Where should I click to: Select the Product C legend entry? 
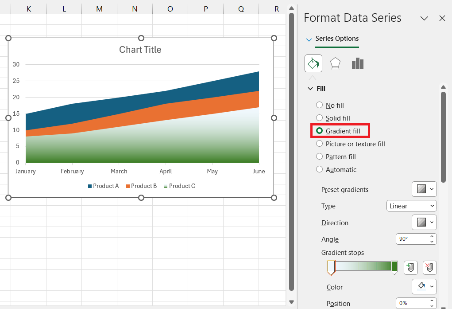[x=180, y=186]
